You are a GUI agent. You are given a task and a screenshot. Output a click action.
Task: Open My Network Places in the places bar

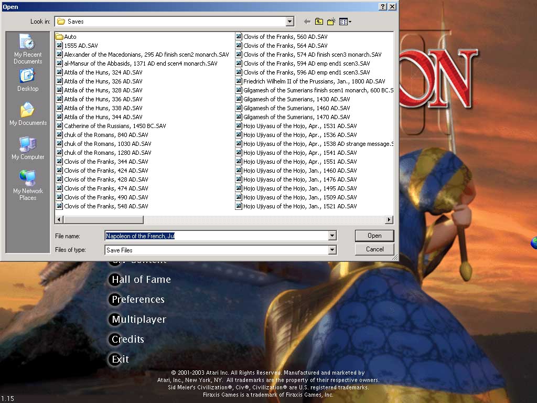28,185
